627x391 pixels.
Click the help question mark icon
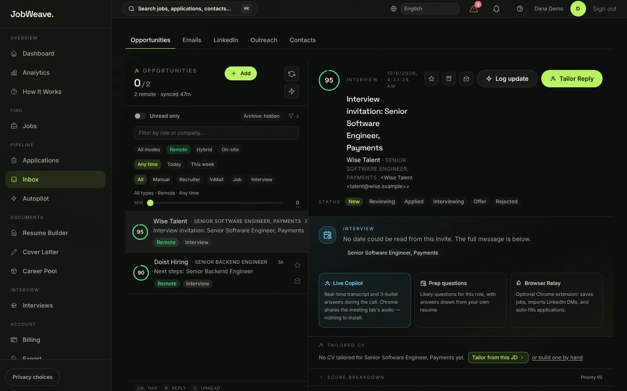520,9
